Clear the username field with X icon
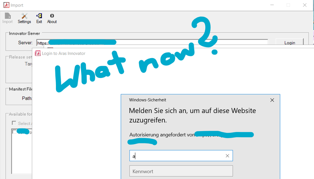 [227, 156]
